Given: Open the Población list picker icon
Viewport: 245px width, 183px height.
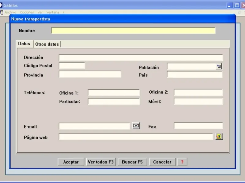Looking at the screenshot, I should (x=219, y=66).
